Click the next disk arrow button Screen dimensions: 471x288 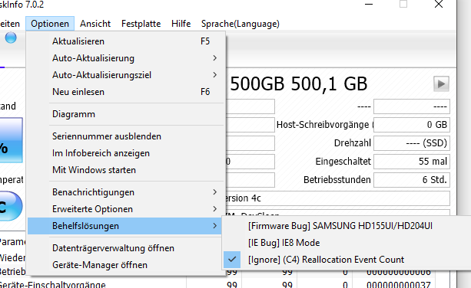pyautogui.click(x=441, y=83)
